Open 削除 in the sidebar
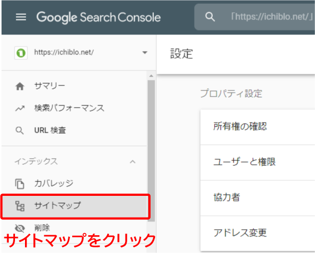Screen dimensions: 315x253 pos(42,227)
